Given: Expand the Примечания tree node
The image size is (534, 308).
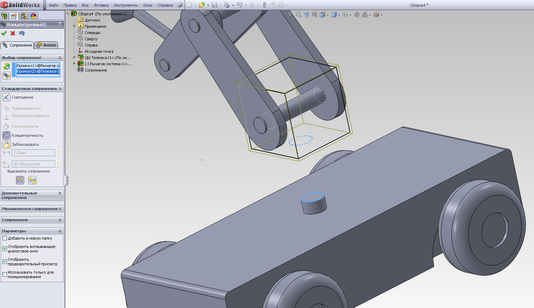Looking at the screenshot, I should pos(74,26).
